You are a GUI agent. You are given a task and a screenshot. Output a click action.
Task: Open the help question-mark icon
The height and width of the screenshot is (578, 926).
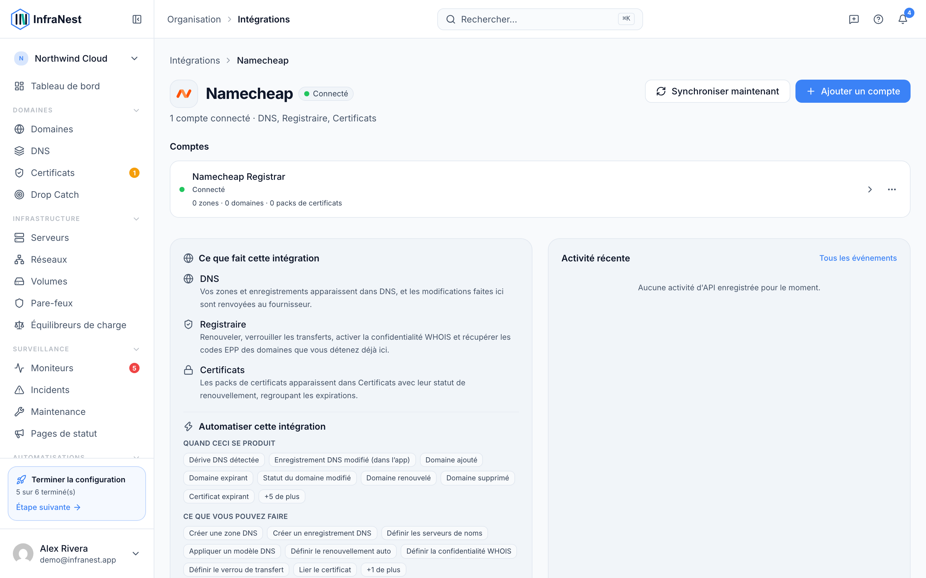point(878,19)
